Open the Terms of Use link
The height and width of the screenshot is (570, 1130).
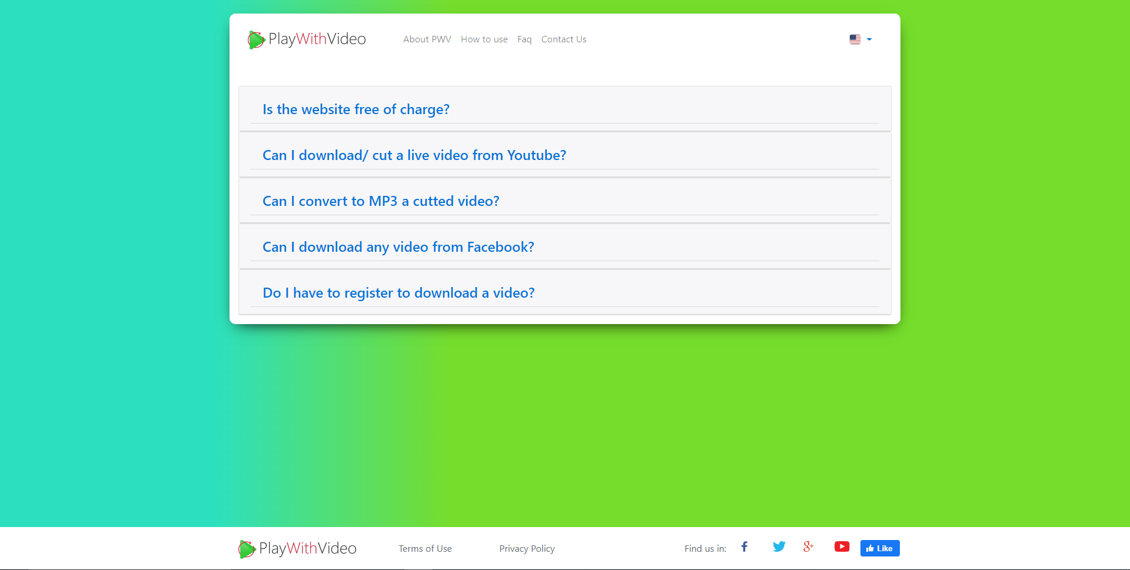pos(425,549)
